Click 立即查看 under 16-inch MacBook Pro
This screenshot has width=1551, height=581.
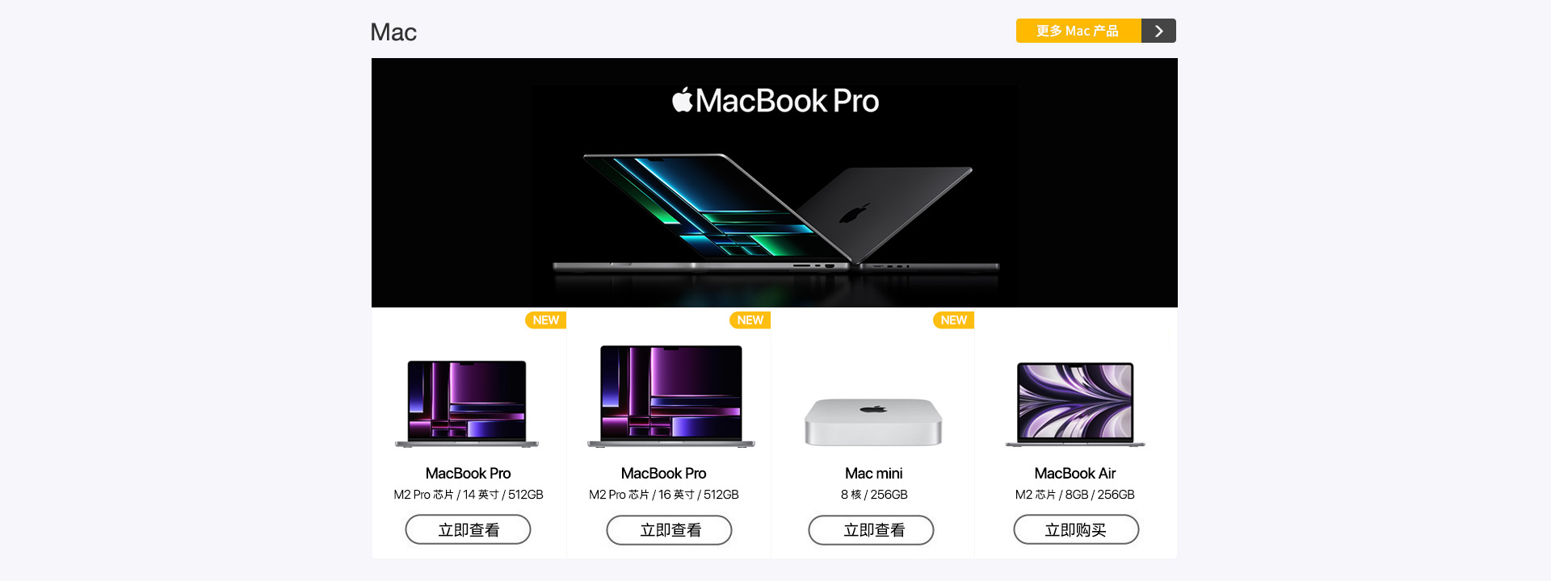(669, 530)
